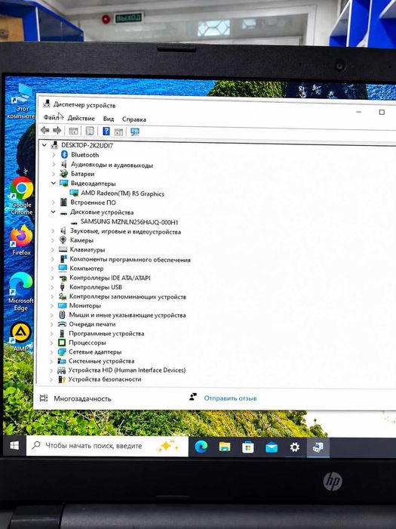The height and width of the screenshot is (529, 396).
Task: Open the Файл menu
Action: click(x=51, y=117)
